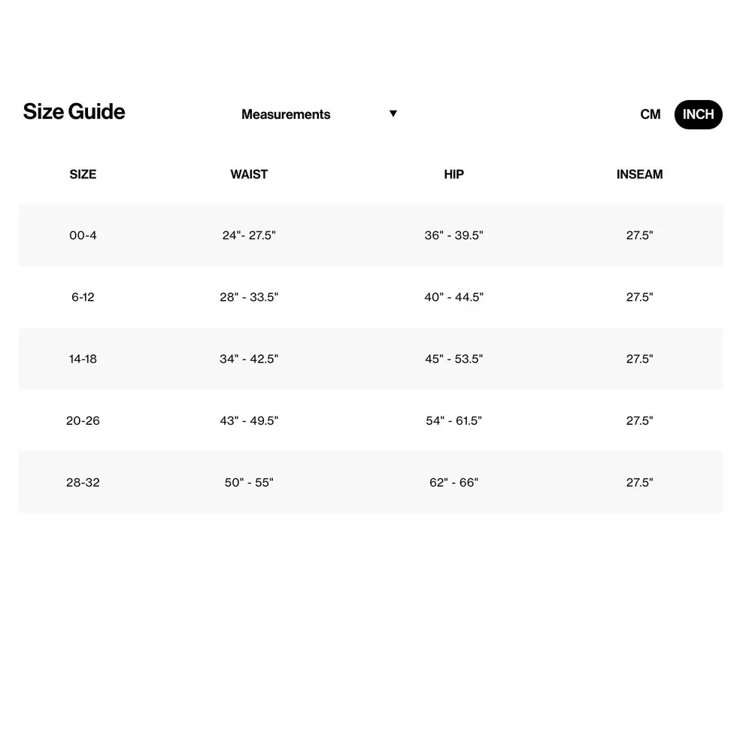Select the 14-18 size row
This screenshot has height=752, width=752.
click(x=371, y=359)
